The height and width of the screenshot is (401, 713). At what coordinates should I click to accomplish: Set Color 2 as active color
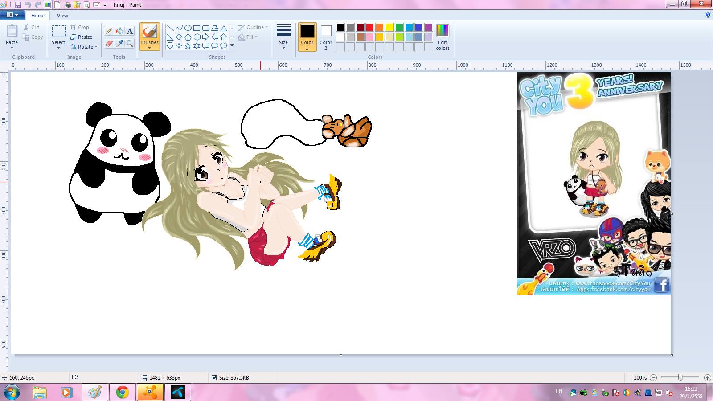[326, 37]
